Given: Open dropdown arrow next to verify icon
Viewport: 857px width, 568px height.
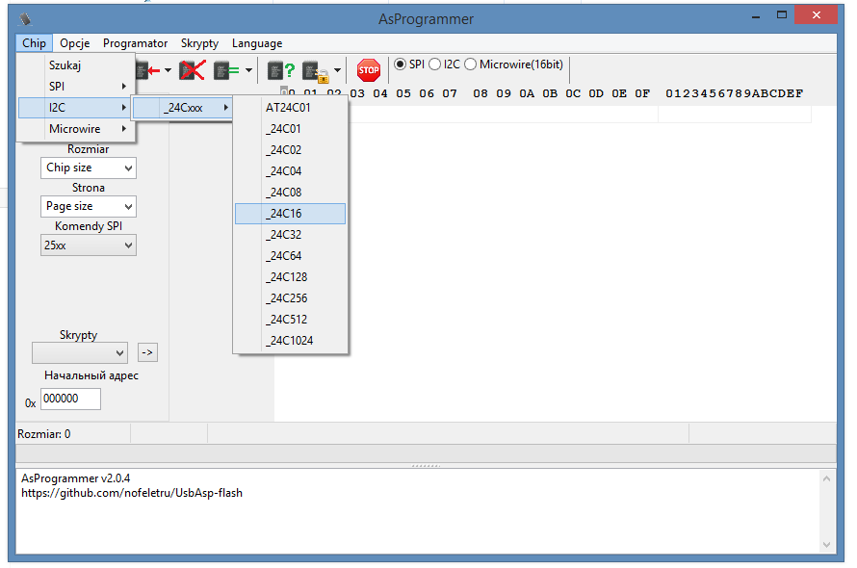Looking at the screenshot, I should pos(248,70).
